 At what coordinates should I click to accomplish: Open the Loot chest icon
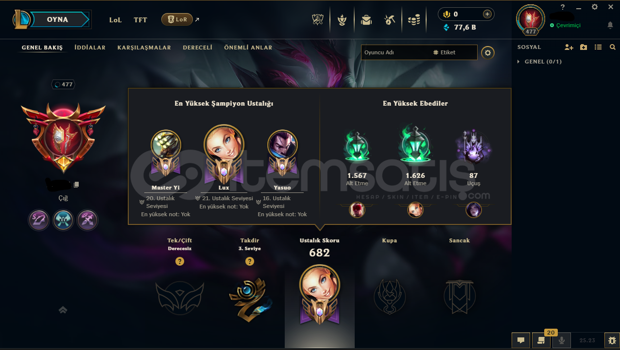pyautogui.click(x=366, y=20)
